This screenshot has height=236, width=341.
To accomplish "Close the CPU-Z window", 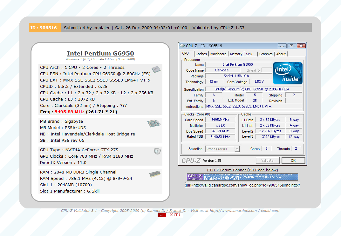I will click(x=301, y=46).
